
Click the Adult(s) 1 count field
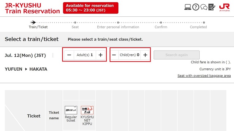[85, 55]
